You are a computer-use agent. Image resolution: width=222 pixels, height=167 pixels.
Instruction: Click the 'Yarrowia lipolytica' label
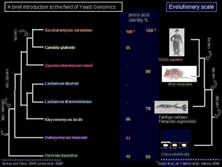point(61,156)
